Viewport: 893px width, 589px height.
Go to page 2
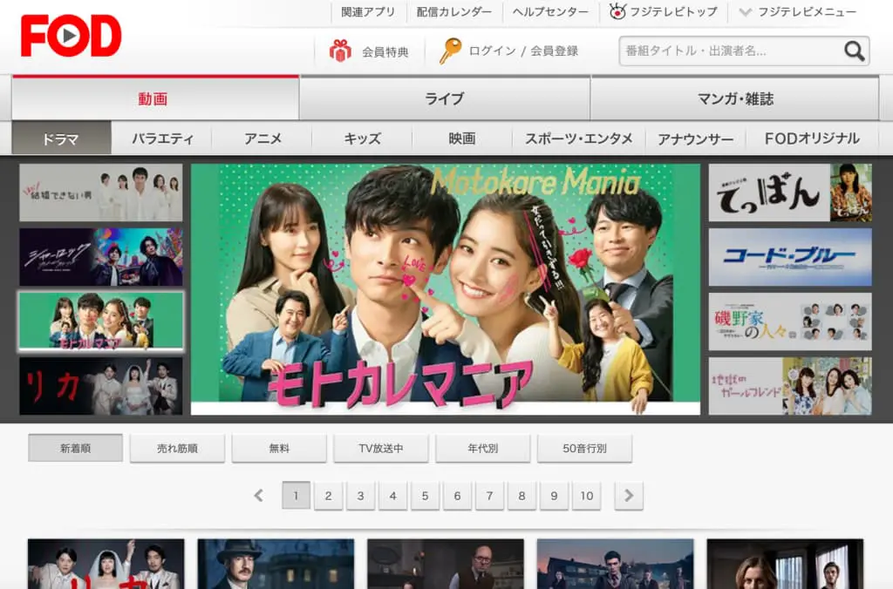(328, 496)
